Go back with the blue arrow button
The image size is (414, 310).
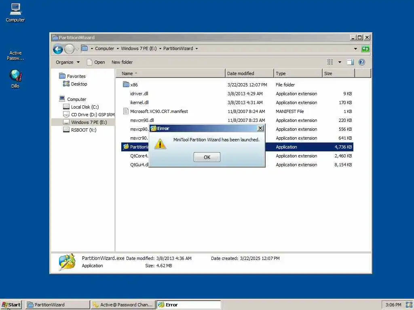[58, 49]
